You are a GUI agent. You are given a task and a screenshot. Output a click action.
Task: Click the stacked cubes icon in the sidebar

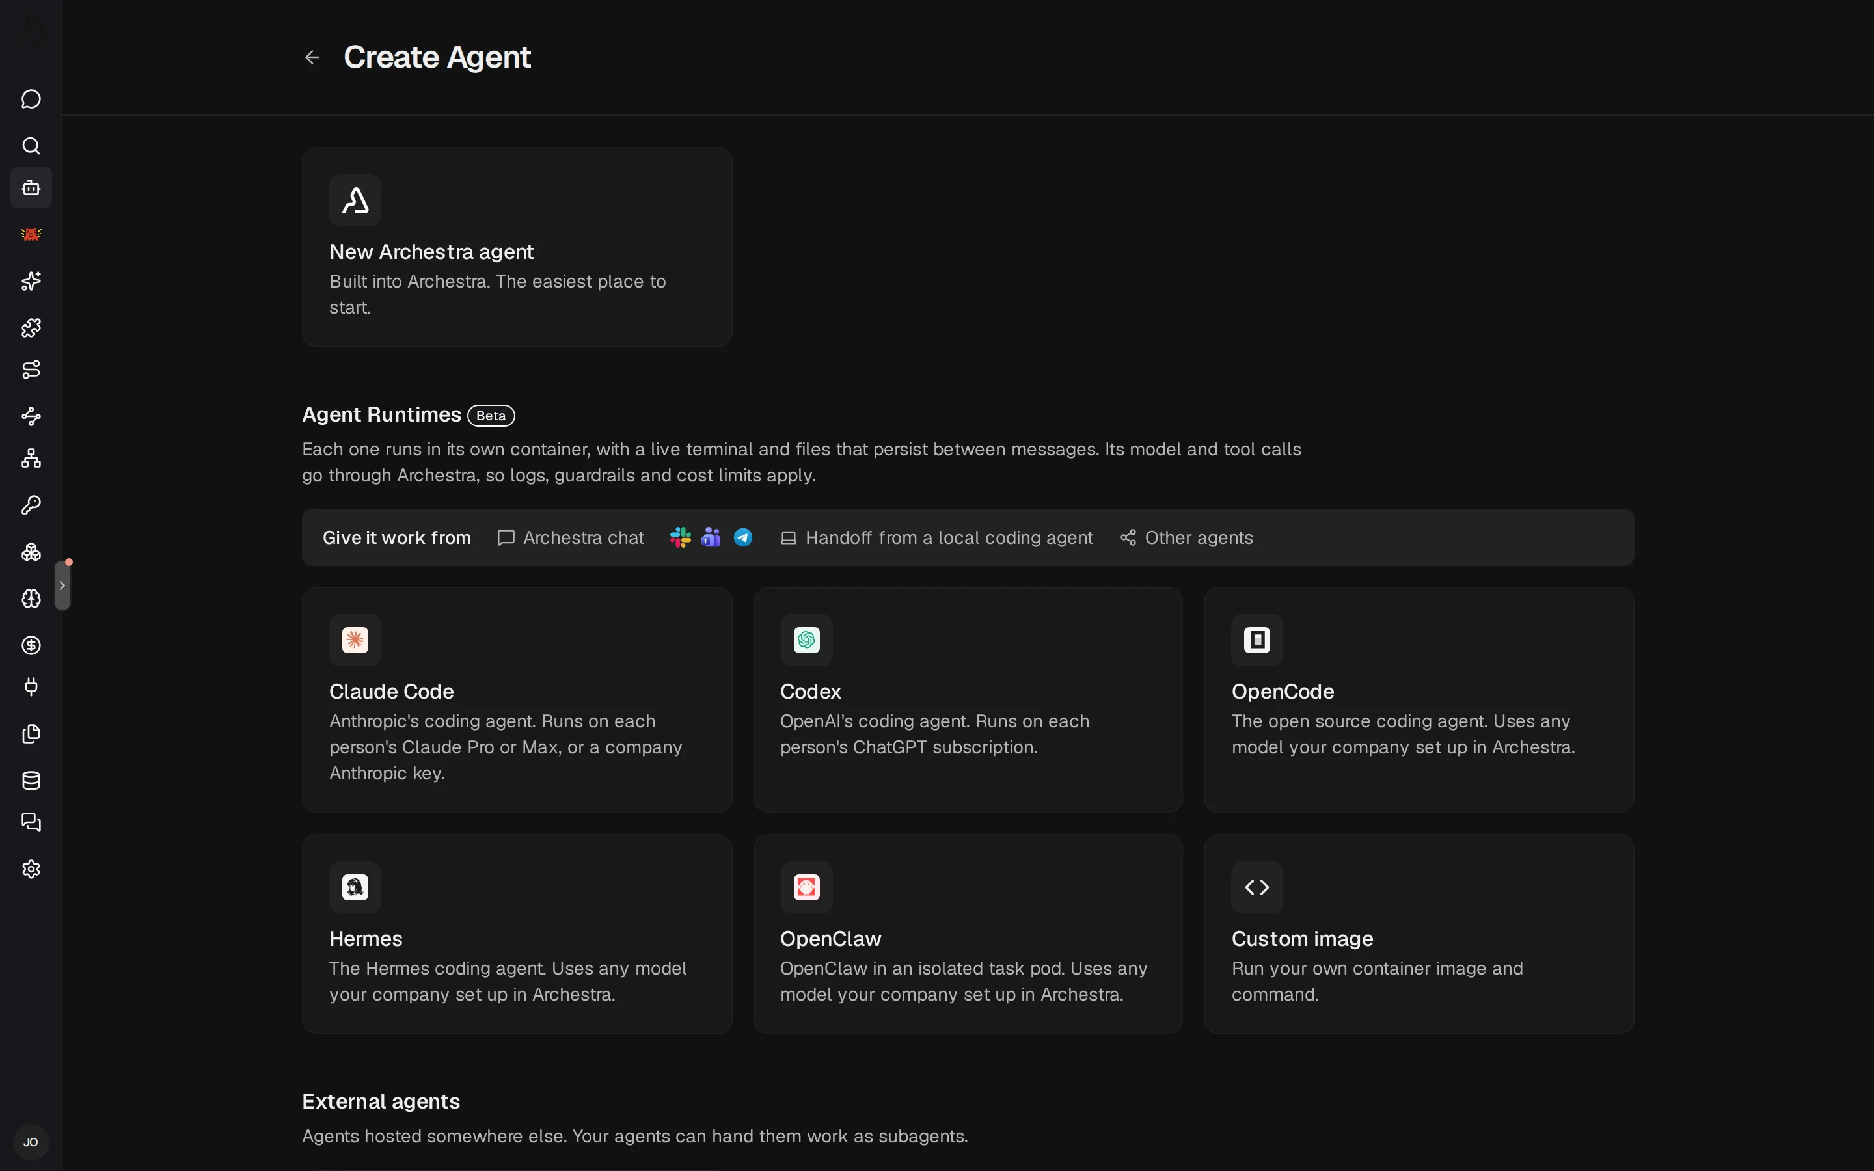(x=31, y=552)
